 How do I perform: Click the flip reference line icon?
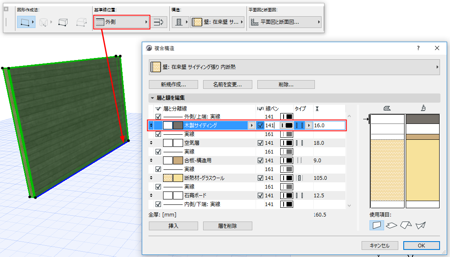coord(159,22)
